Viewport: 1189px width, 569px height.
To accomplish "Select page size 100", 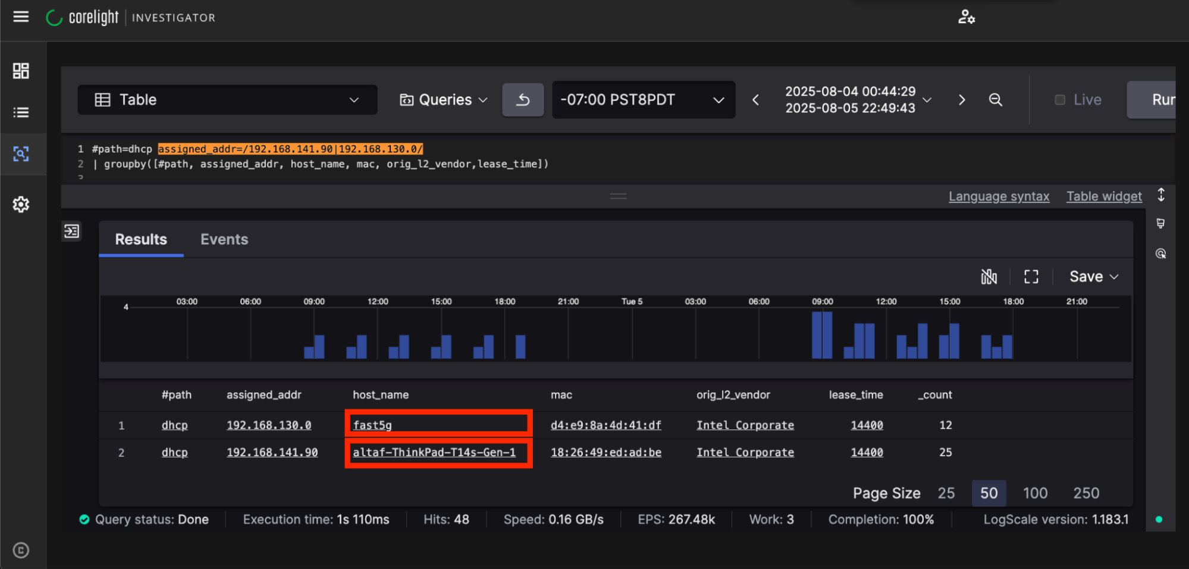I will 1034,493.
